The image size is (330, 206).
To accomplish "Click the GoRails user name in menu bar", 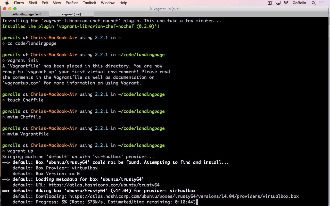I will pyautogui.click(x=299, y=3).
